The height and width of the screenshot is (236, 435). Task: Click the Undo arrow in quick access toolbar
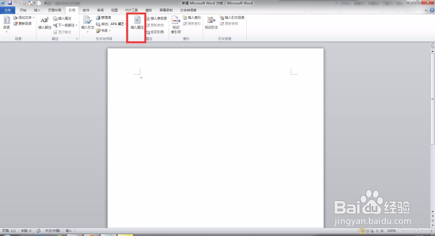pyautogui.click(x=15, y=3)
